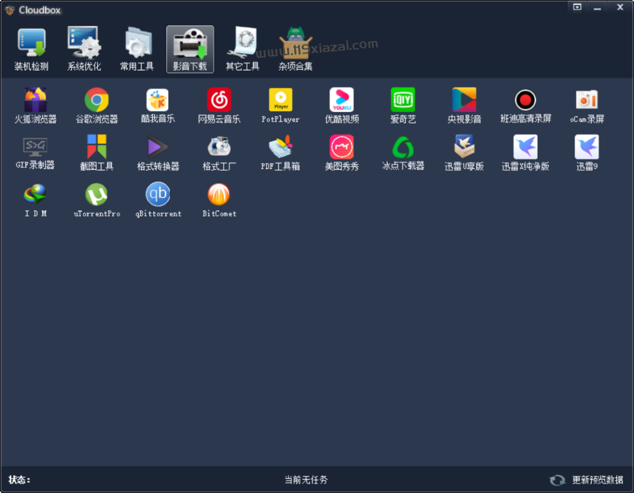Image resolution: width=634 pixels, height=493 pixels.
Task: Select the 班迪高清录屏 recorder icon
Action: coord(525,99)
